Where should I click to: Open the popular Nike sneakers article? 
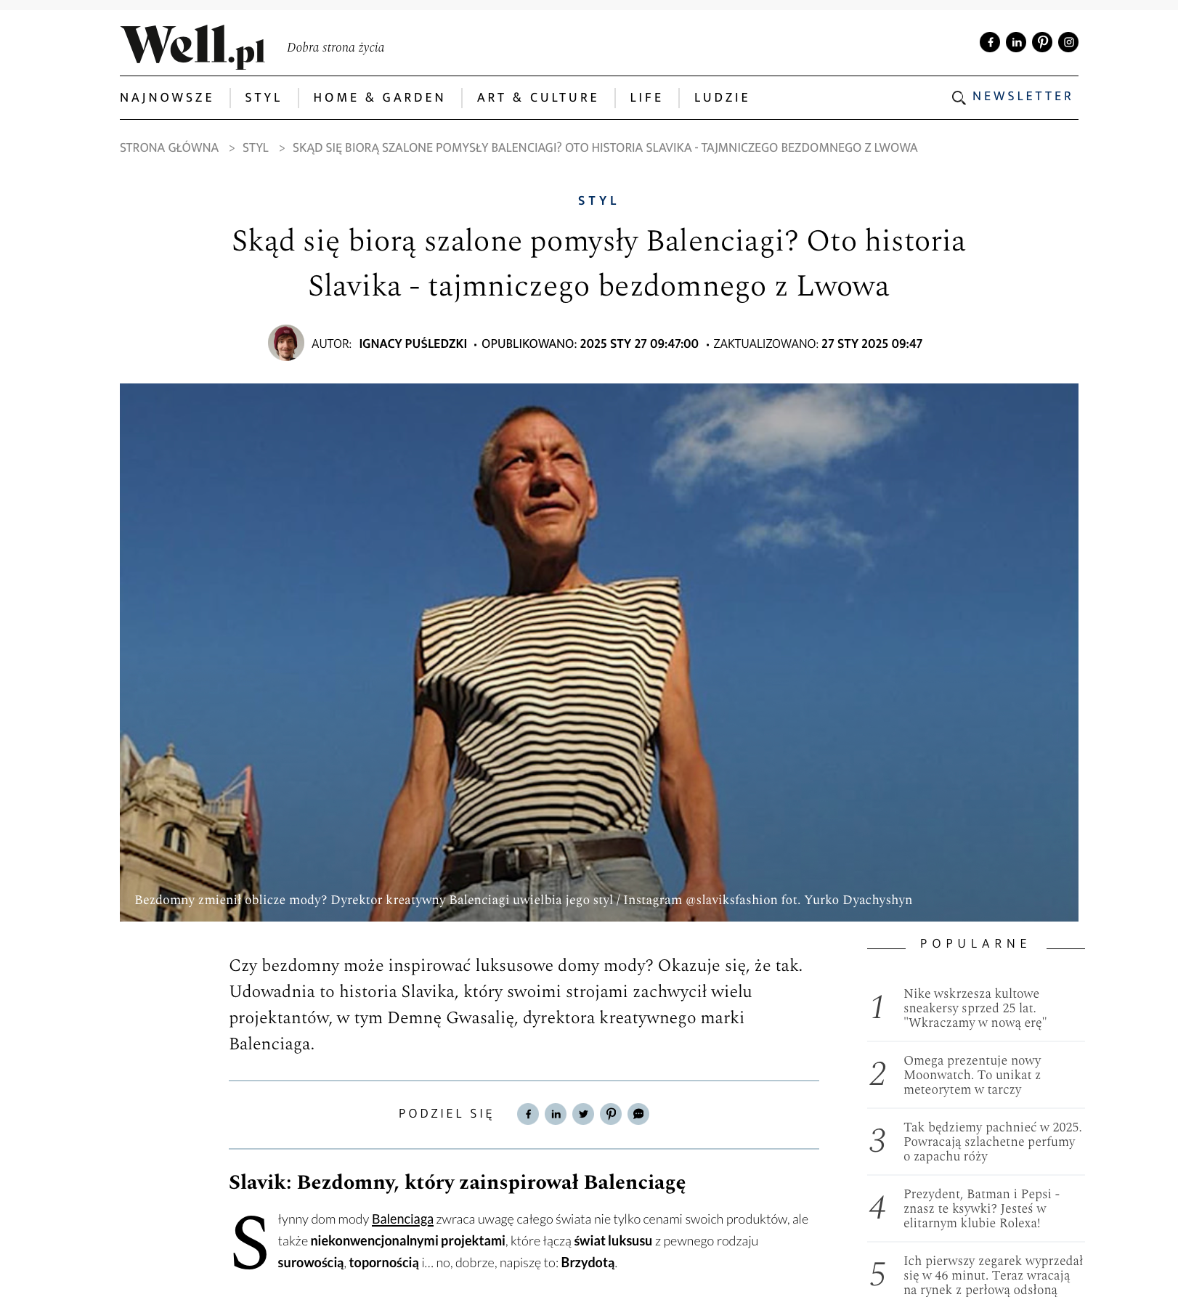click(x=975, y=1008)
